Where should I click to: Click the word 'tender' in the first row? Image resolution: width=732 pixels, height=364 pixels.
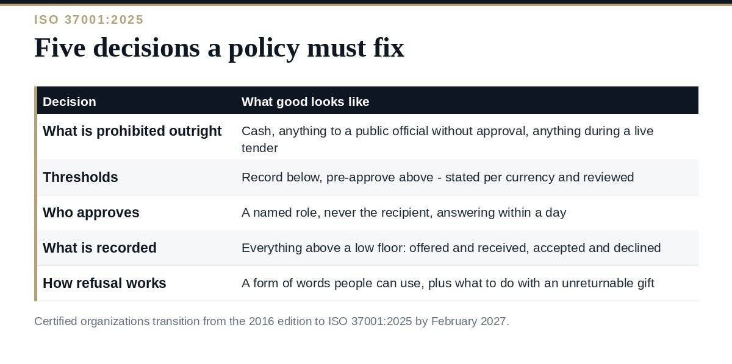click(260, 148)
